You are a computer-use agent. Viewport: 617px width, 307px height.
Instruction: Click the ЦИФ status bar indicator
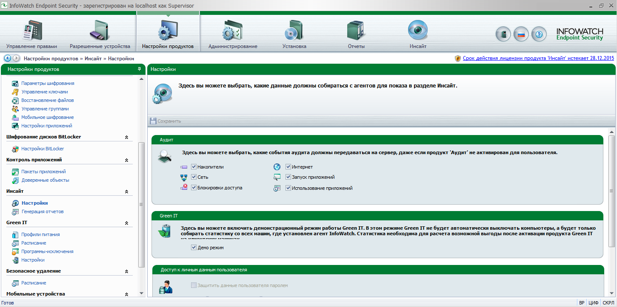(593, 303)
